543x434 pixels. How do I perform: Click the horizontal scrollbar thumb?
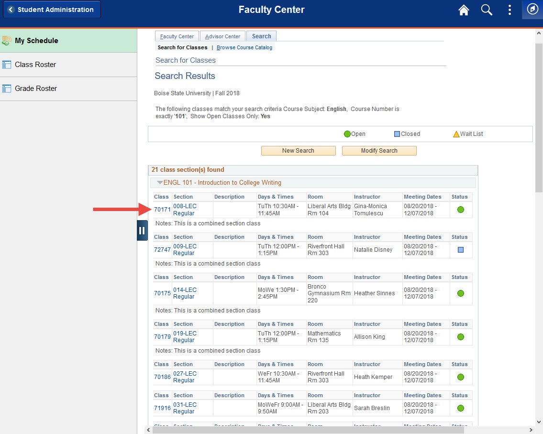[x=308, y=430]
